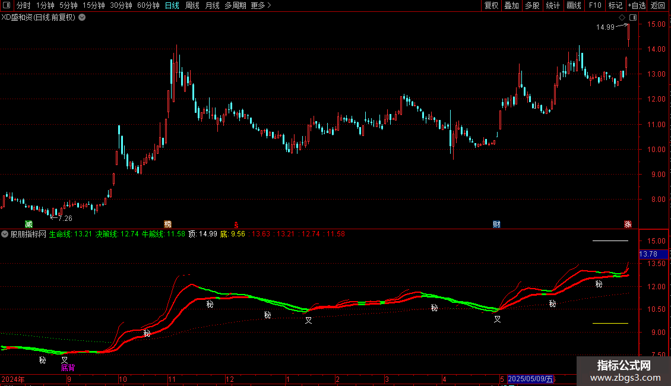Click month 9 on the time axis
The height and width of the screenshot is (386, 671).
click(x=69, y=379)
